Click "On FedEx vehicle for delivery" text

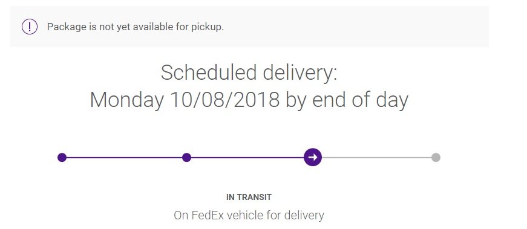click(249, 215)
